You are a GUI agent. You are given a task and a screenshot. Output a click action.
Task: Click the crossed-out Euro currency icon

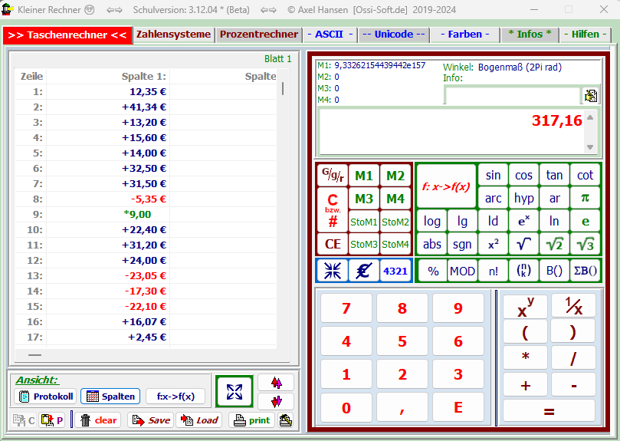pyautogui.click(x=363, y=270)
